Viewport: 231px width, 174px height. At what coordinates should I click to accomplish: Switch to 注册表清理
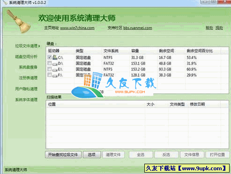pyautogui.click(x=28, y=78)
